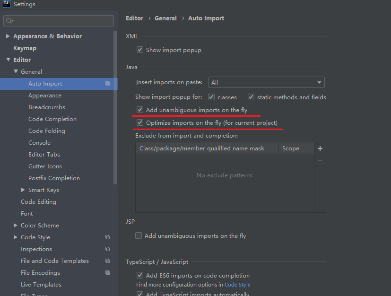391x296 pixels.
Task: Select Code Completion in the settings tree
Action: [x=52, y=119]
